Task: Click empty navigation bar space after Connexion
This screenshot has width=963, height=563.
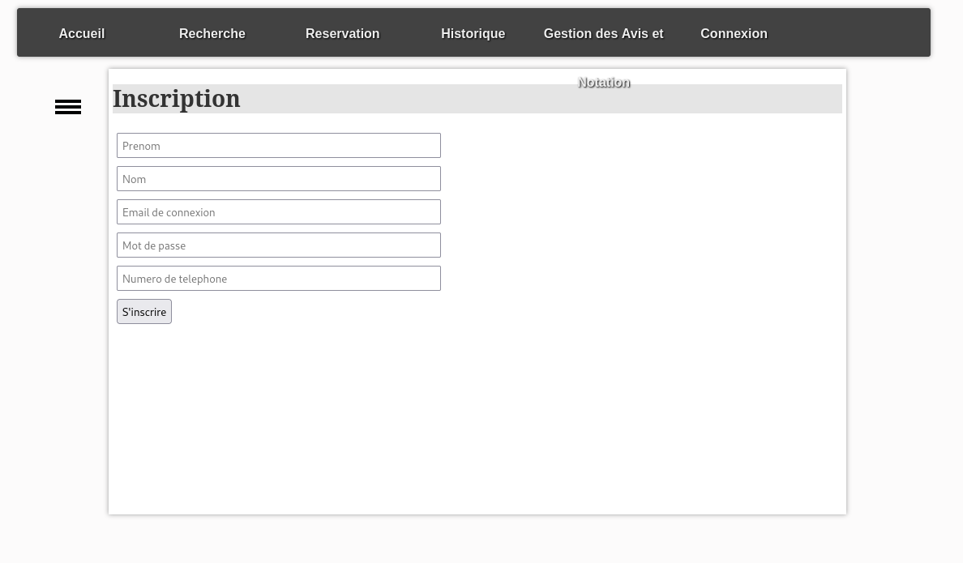Action: 851,33
